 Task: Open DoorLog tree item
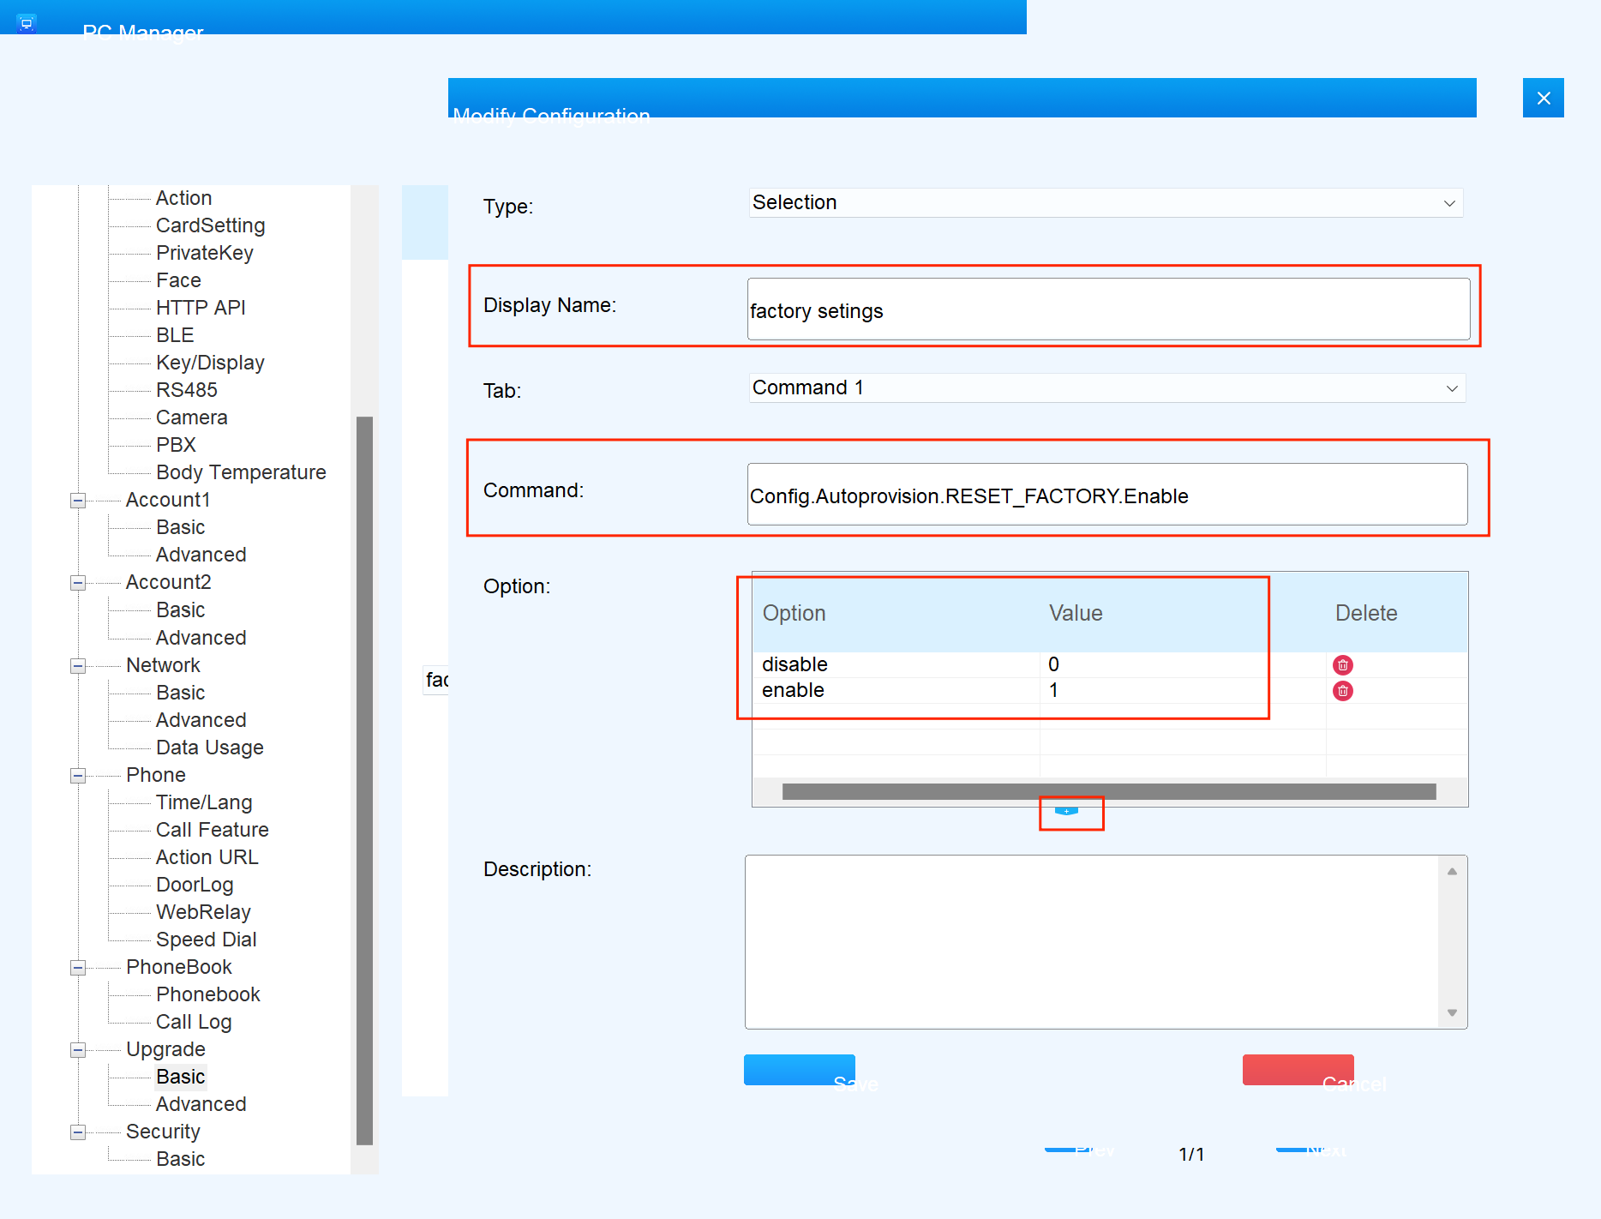point(195,885)
